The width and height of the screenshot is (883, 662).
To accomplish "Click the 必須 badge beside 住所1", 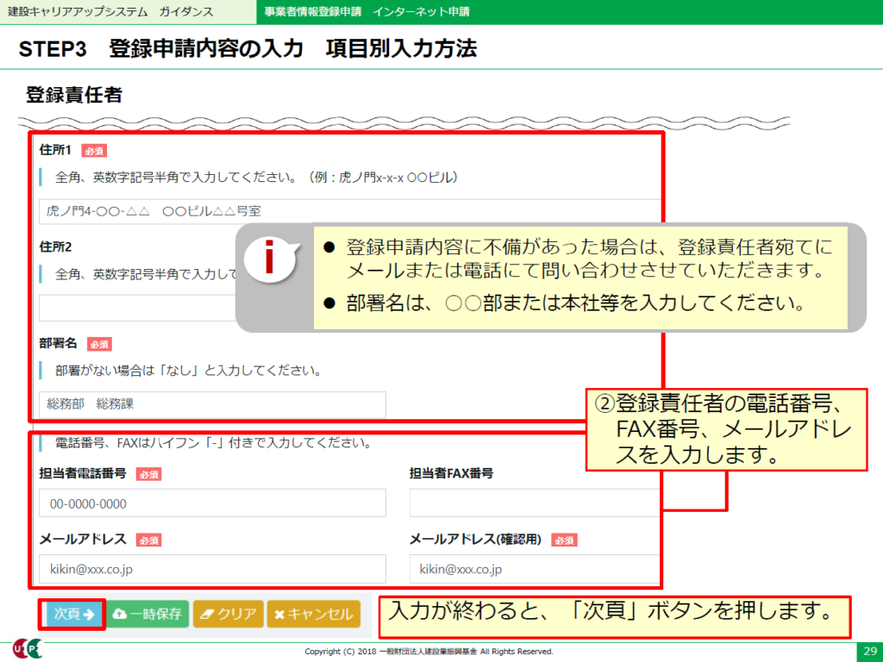I will [94, 151].
